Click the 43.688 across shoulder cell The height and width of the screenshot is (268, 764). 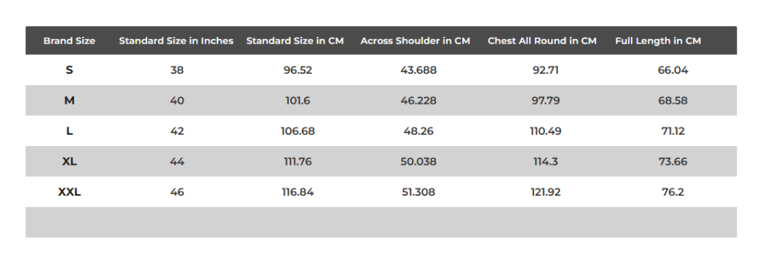click(x=419, y=70)
